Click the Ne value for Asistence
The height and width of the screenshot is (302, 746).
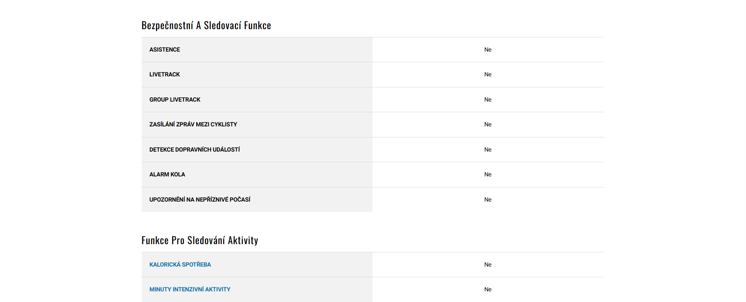488,50
